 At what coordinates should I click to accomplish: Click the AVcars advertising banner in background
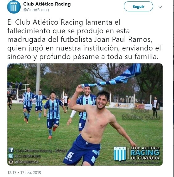coord(122,106)
